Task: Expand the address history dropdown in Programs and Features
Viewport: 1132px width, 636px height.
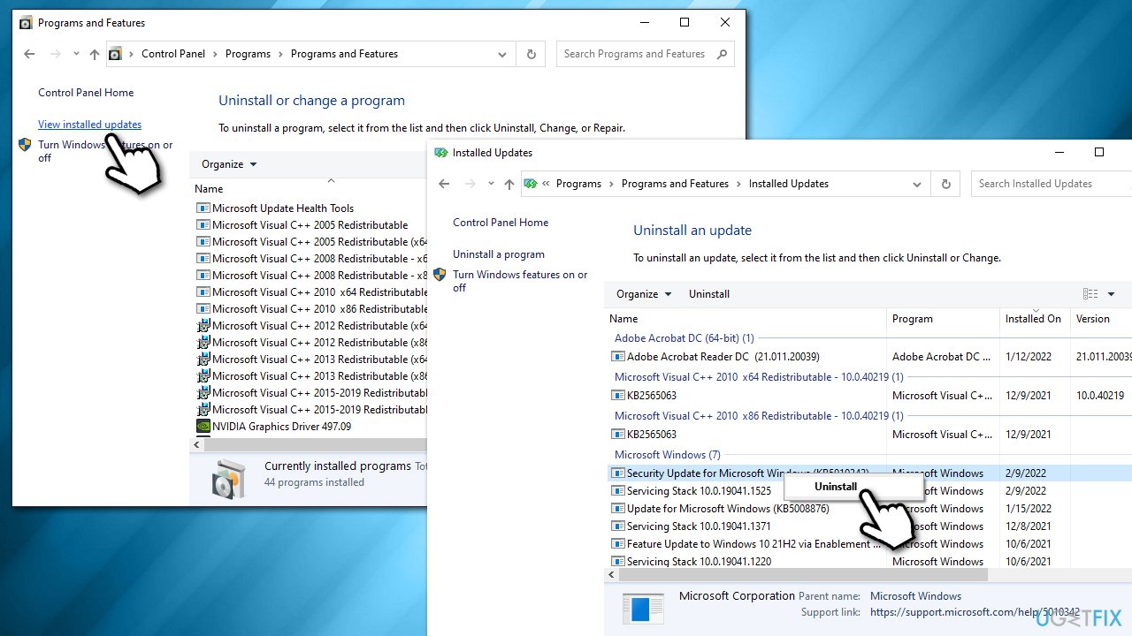Action: pyautogui.click(x=503, y=54)
